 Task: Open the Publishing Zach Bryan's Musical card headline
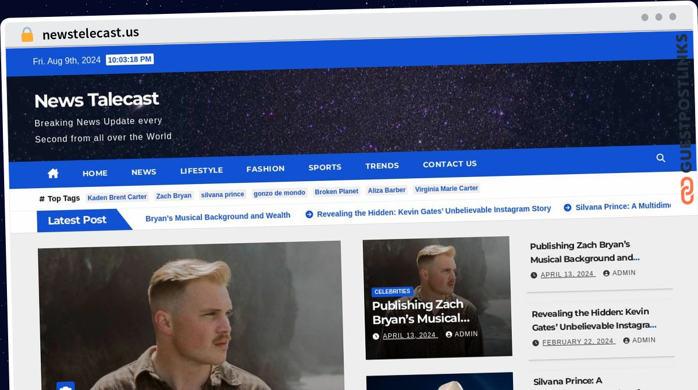click(x=421, y=312)
